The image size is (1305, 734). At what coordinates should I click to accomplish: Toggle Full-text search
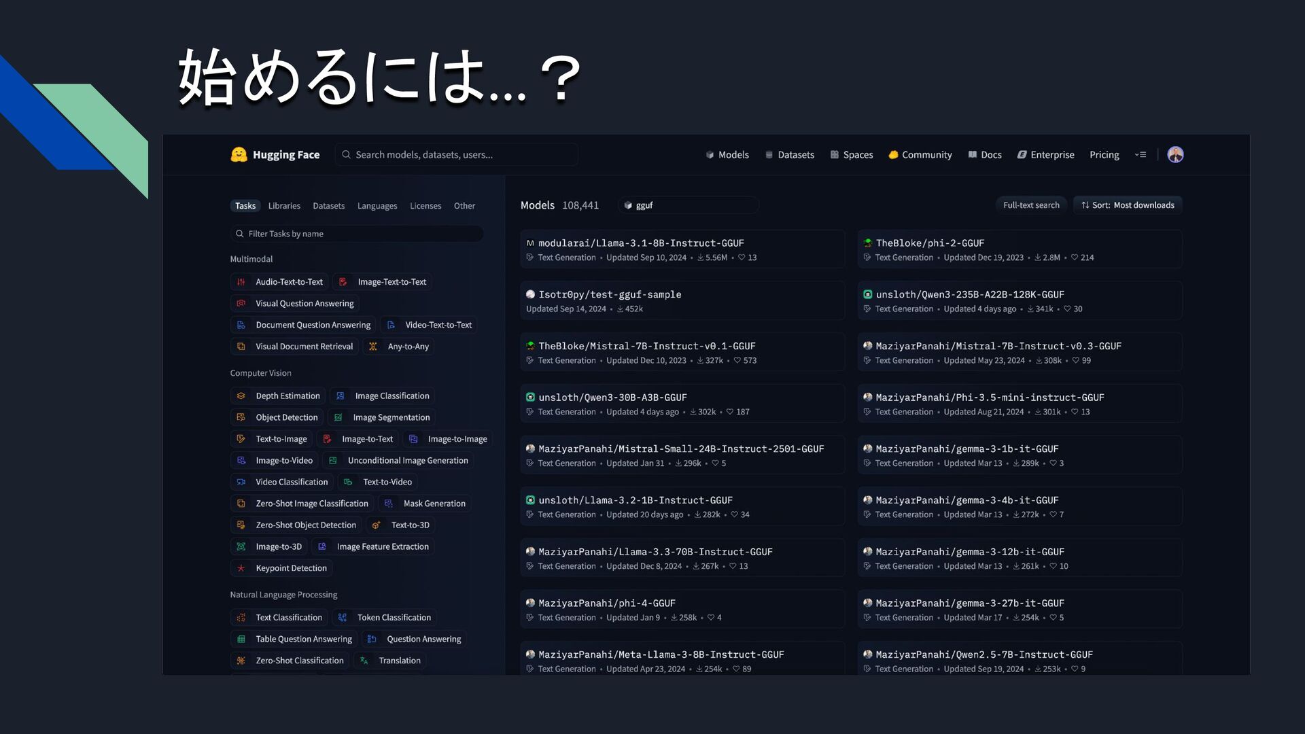click(x=1030, y=205)
